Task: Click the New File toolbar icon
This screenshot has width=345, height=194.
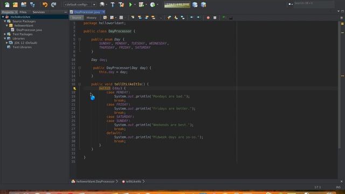Action: click(7, 4)
